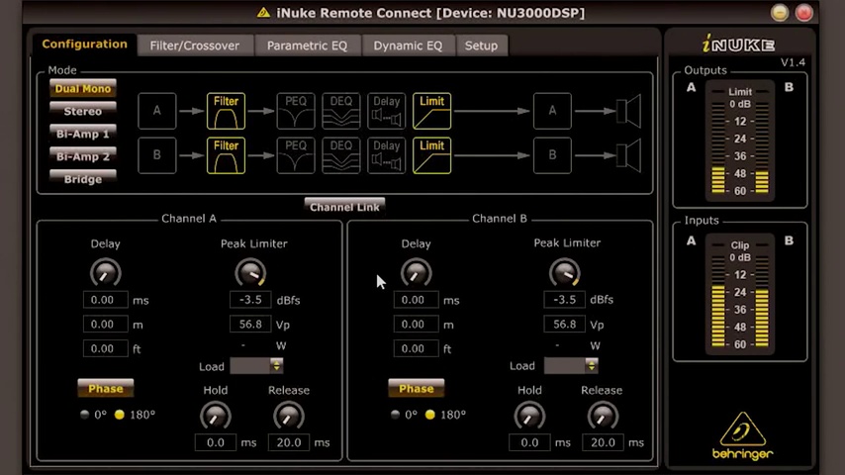Image resolution: width=845 pixels, height=475 pixels.
Task: Click the iNuke logo in the side panel
Action: (x=739, y=45)
